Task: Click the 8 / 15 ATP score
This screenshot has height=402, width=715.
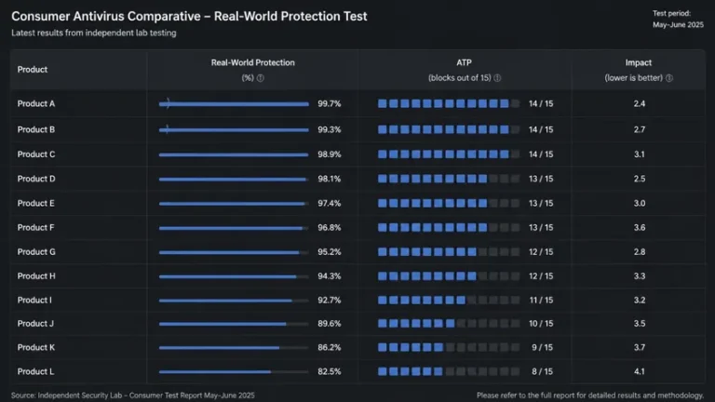Action: 542,372
